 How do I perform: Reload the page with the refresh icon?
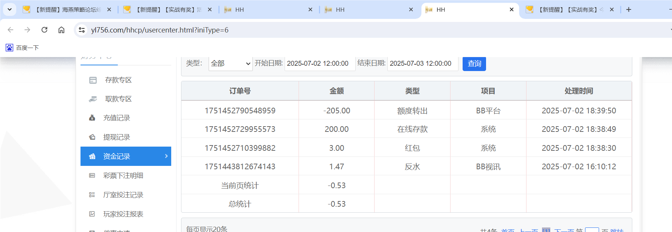tap(44, 30)
